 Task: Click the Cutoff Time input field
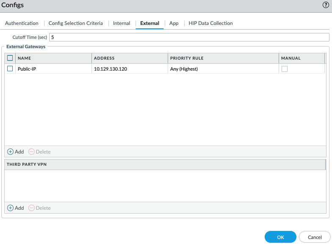pyautogui.click(x=189, y=37)
